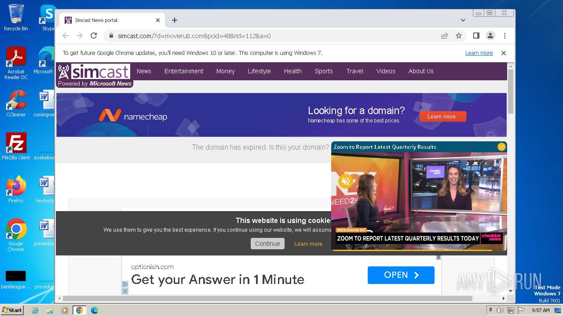This screenshot has height=316, width=563.
Task: Go forward in browser history
Action: tap(80, 36)
